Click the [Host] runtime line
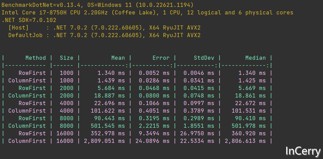Viewport: 323px width, 159px height. point(104,27)
